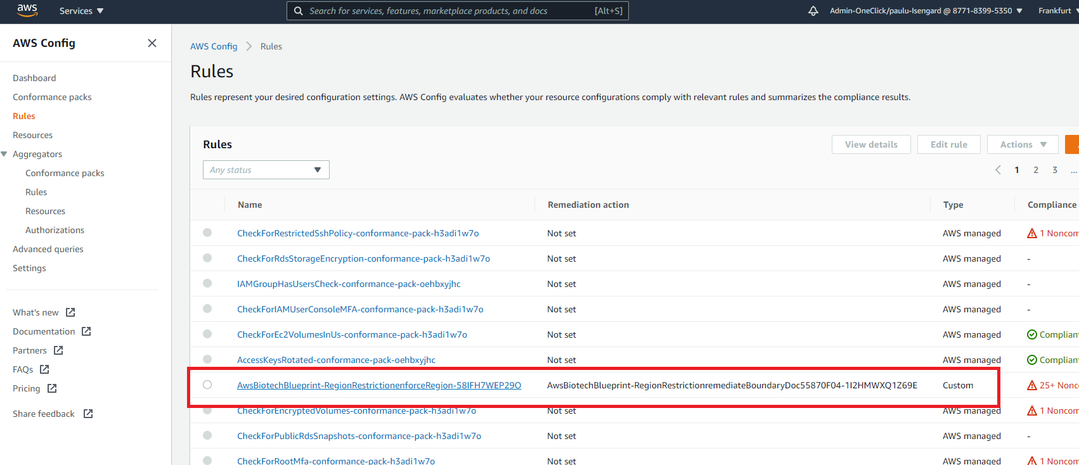Image resolution: width=1079 pixels, height=465 pixels.
Task: Open Advanced queries in sidebar
Action: (48, 249)
